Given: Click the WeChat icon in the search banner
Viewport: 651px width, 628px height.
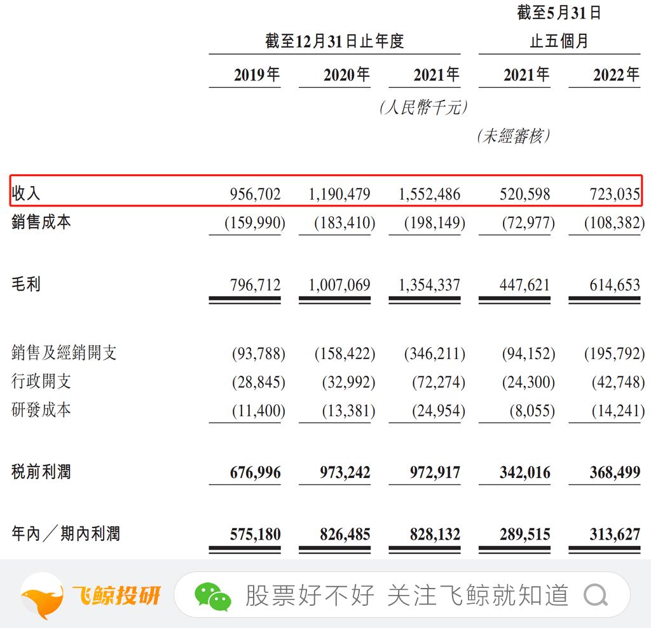Looking at the screenshot, I should coord(212,596).
